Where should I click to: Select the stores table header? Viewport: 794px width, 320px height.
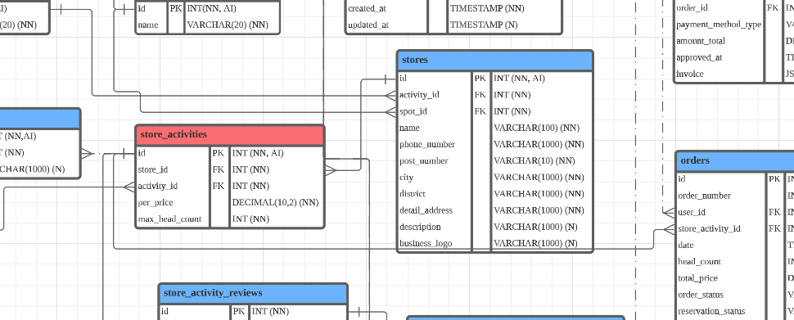point(494,61)
